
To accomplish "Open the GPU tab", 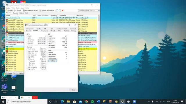I will pyautogui.click(x=52, y=29).
